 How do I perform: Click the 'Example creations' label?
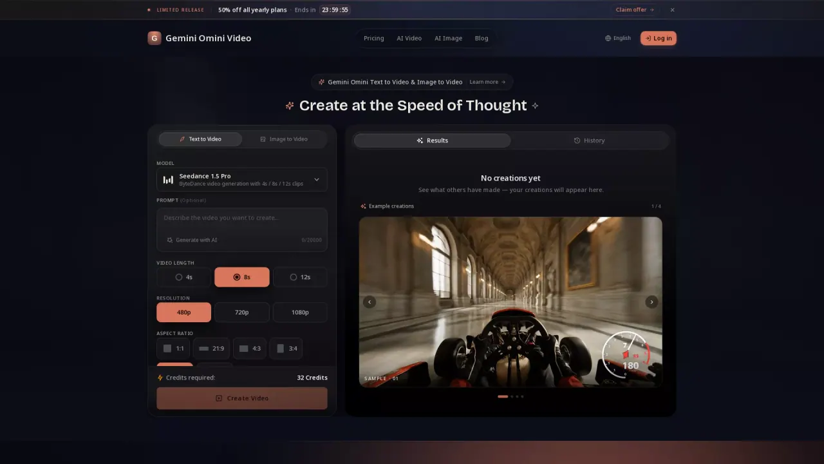(x=391, y=206)
